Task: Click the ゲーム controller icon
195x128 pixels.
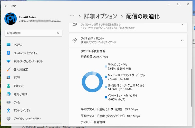Action: [8, 102]
